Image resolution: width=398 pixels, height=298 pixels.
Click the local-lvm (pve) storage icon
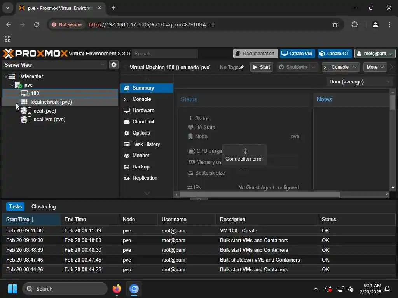pyautogui.click(x=26, y=120)
